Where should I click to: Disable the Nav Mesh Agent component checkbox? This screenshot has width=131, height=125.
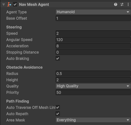15,4
